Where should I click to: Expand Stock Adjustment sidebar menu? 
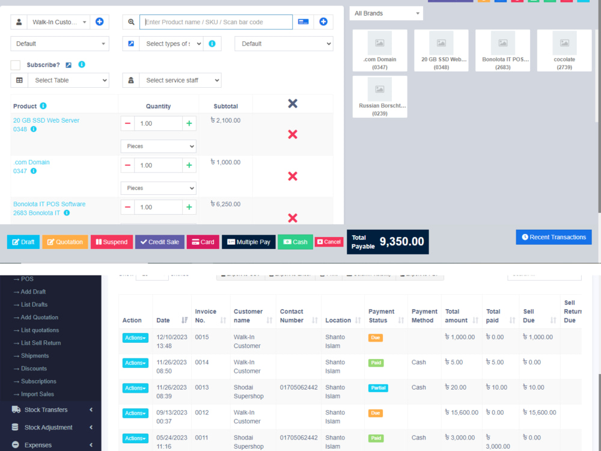tap(50, 427)
